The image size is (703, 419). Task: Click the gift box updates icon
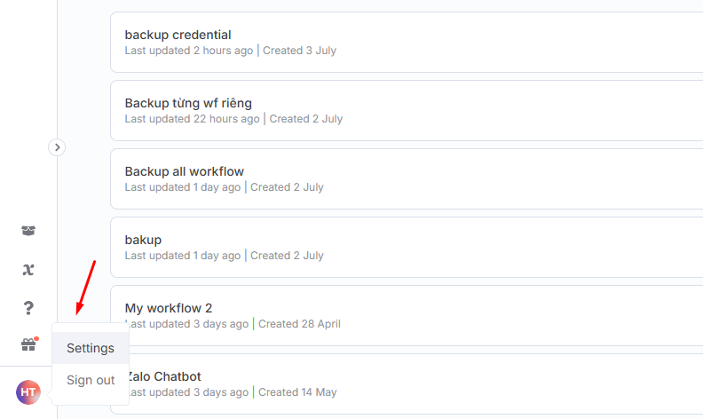[29, 344]
